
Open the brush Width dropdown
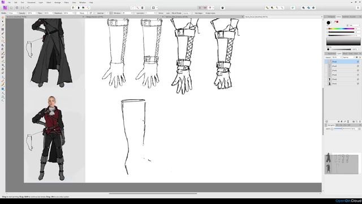[17, 13]
